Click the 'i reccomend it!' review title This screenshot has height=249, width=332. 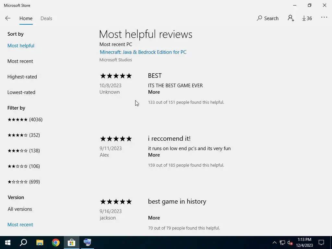(169, 138)
